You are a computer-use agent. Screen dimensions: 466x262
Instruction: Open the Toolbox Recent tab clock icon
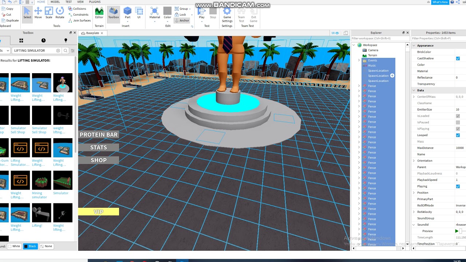43,40
